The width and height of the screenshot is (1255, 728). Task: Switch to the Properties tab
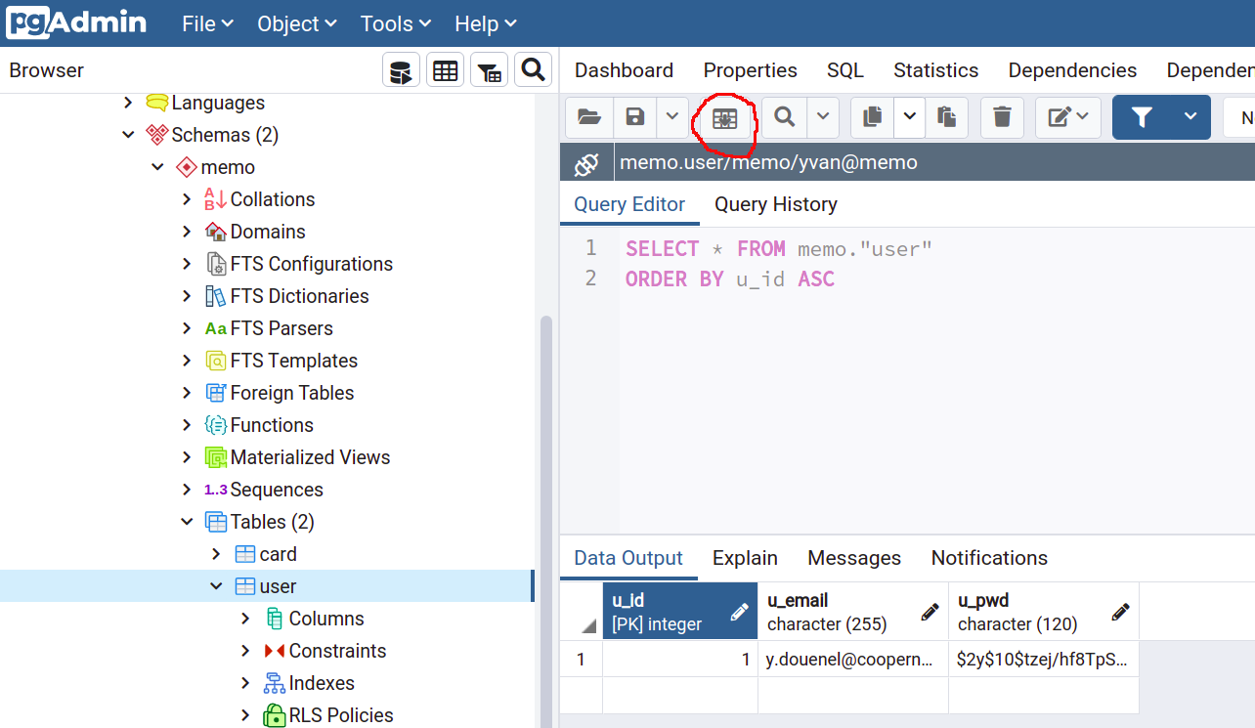[x=750, y=70]
